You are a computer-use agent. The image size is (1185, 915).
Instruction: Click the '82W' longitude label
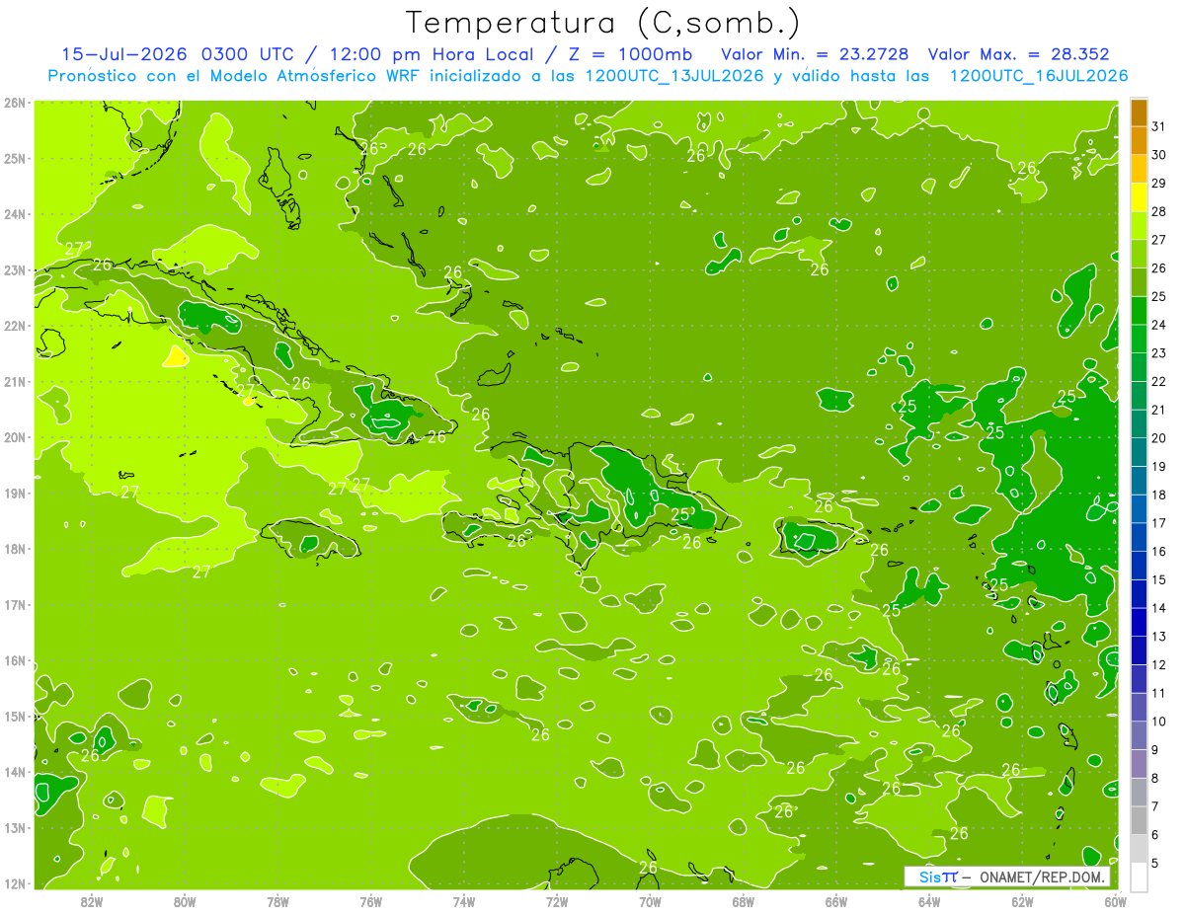click(92, 901)
